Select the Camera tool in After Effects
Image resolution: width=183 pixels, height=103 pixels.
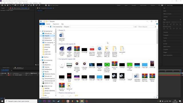tap(15, 5)
